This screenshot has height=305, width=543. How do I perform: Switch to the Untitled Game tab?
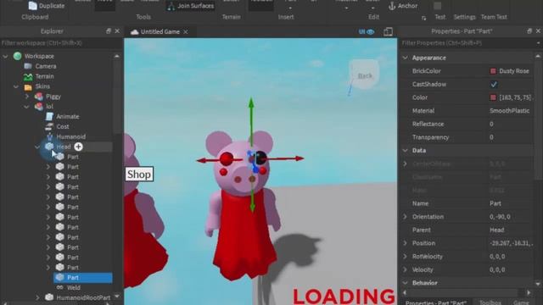[160, 32]
